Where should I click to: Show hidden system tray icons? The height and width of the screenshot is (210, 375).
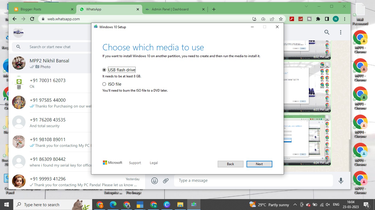click(x=295, y=205)
